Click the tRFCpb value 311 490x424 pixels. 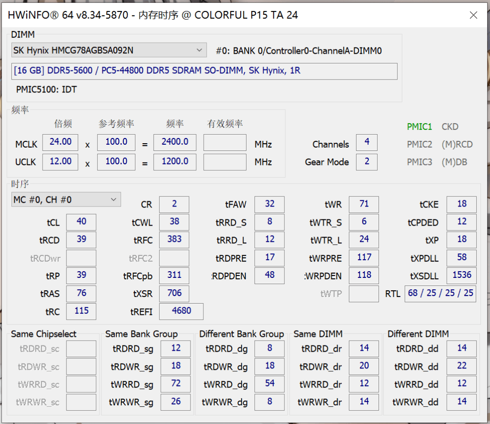pyautogui.click(x=174, y=275)
